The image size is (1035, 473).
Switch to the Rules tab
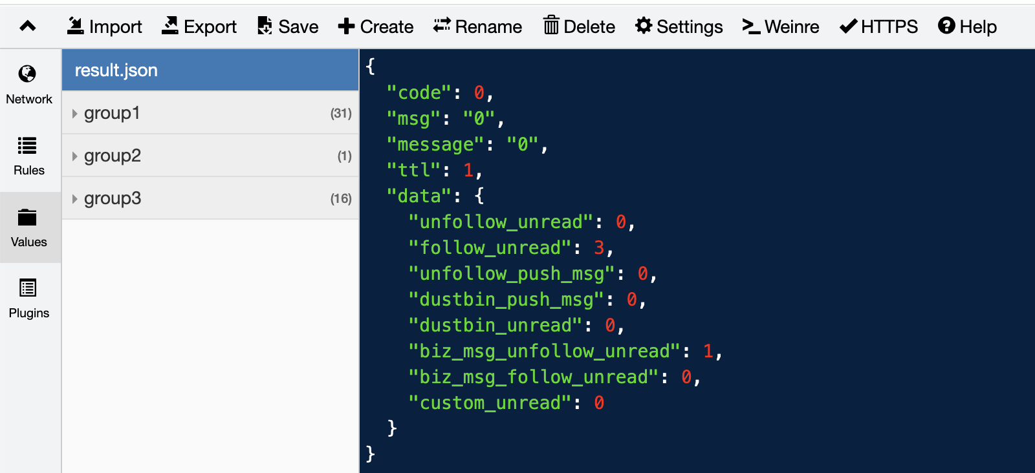29,156
